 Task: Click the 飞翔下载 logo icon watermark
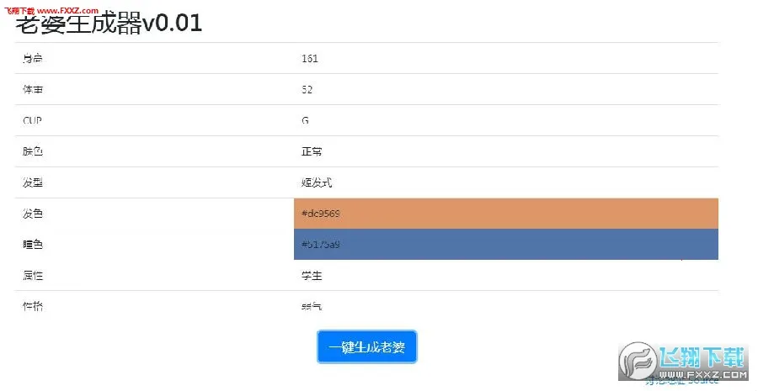click(x=636, y=361)
